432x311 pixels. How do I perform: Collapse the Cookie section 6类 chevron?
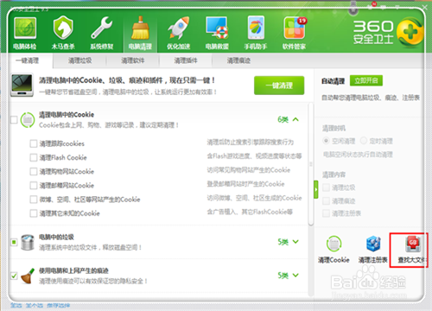pos(295,119)
